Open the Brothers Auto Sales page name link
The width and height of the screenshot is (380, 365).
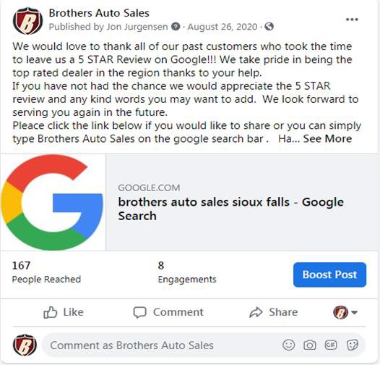point(99,13)
